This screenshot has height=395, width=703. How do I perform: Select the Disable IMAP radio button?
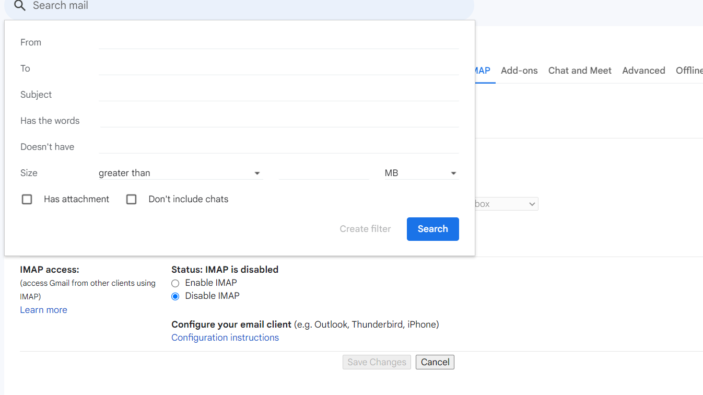tap(175, 296)
